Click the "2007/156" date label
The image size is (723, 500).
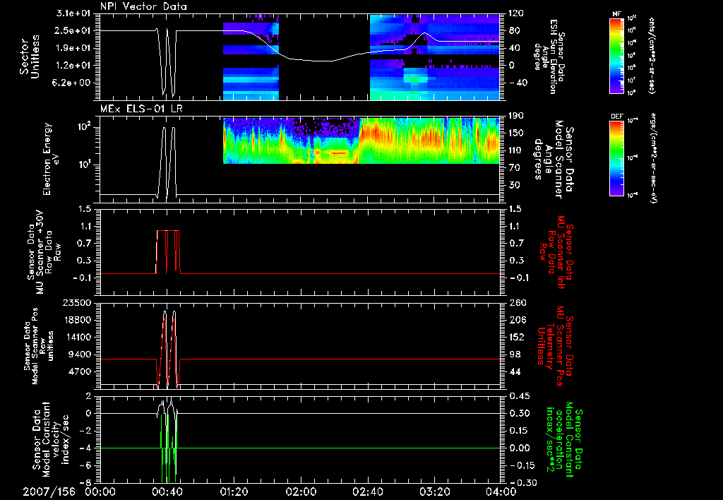coord(49,492)
